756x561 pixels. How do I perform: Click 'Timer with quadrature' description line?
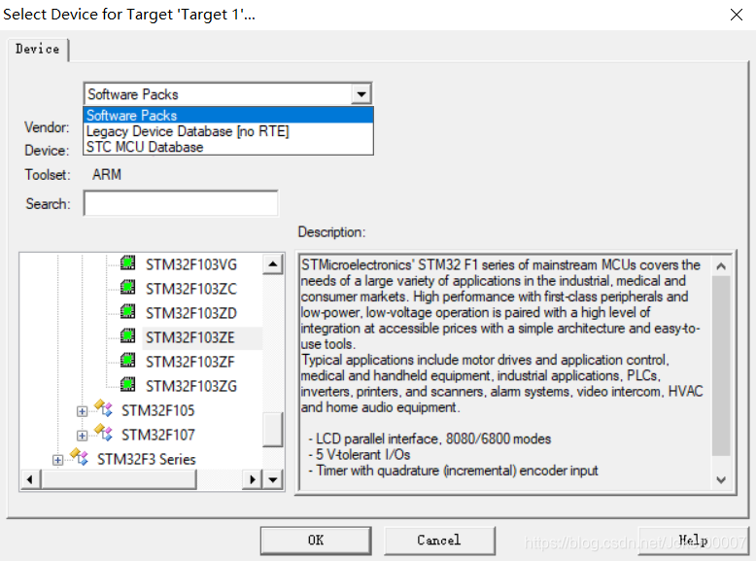click(453, 471)
